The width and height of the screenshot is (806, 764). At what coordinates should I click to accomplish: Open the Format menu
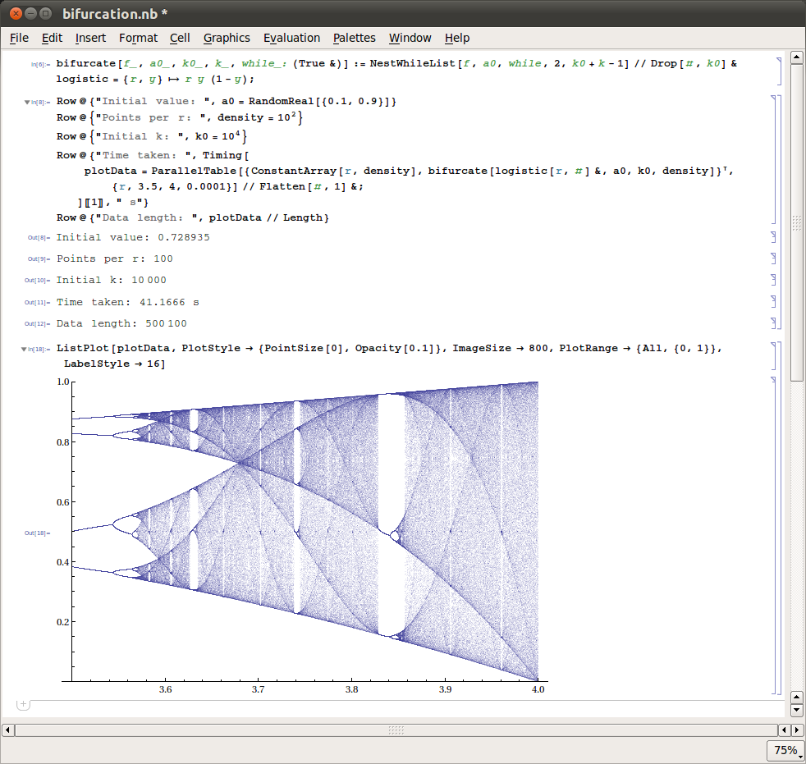[138, 38]
